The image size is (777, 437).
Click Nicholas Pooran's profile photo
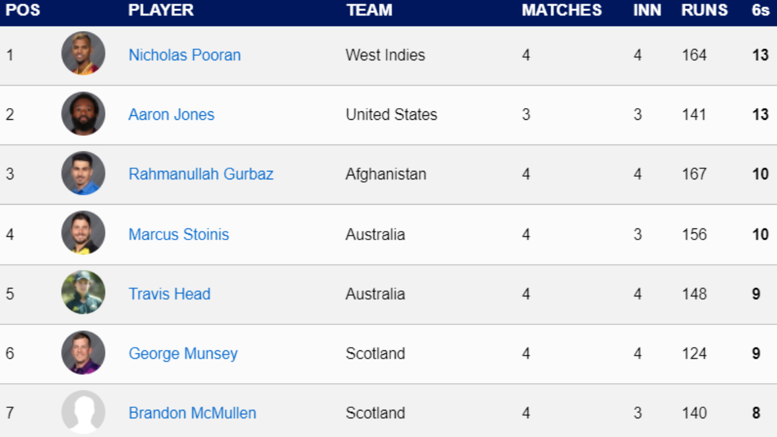coord(84,54)
